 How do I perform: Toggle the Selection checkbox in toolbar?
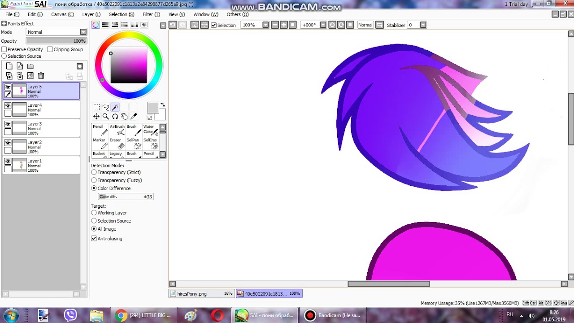[214, 25]
